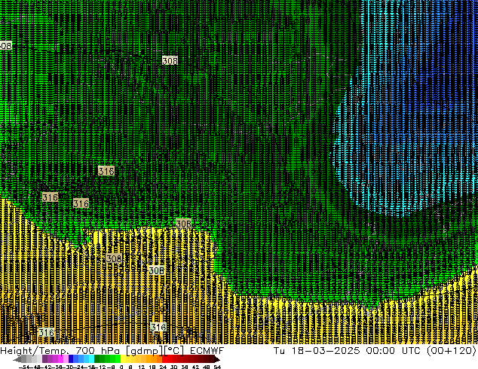This screenshot has height=369, width=478.
Task: Click the '24' legend scale value
Action: (x=163, y=367)
